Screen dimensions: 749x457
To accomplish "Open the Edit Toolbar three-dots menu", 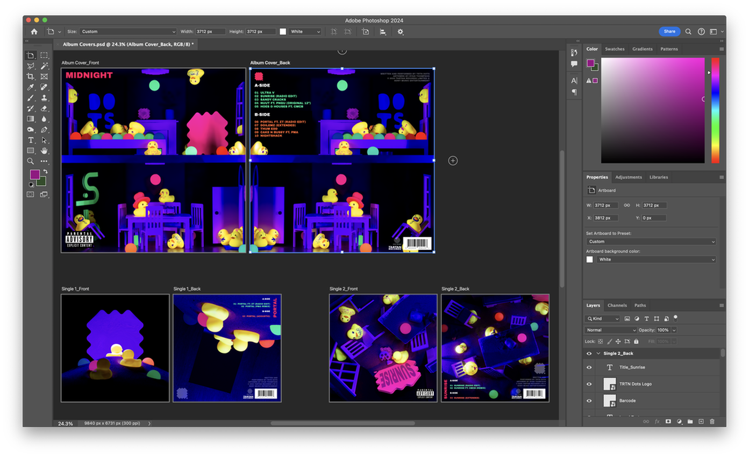I will 44,161.
